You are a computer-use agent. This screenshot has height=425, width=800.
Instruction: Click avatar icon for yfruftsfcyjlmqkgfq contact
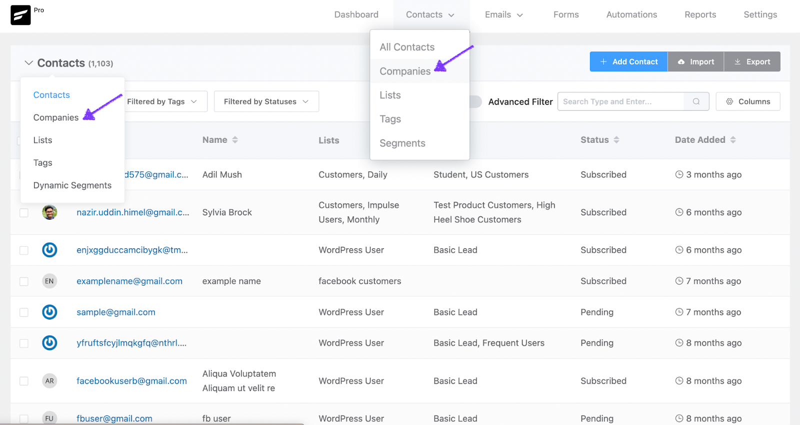tap(49, 343)
